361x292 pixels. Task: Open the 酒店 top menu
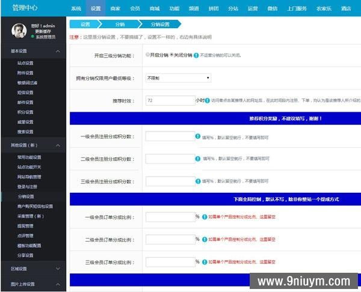coord(346,8)
